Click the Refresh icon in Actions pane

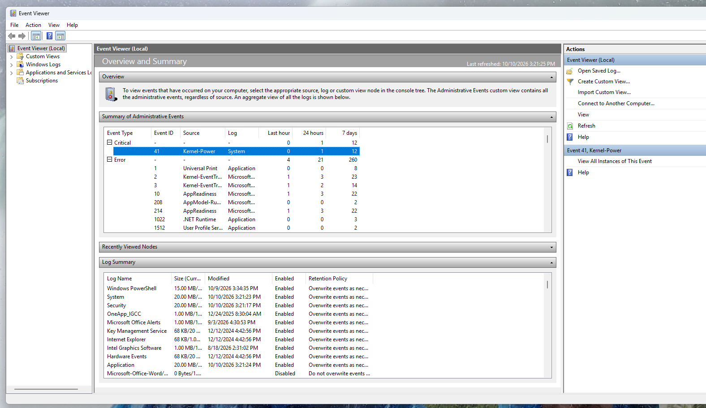[570, 126]
